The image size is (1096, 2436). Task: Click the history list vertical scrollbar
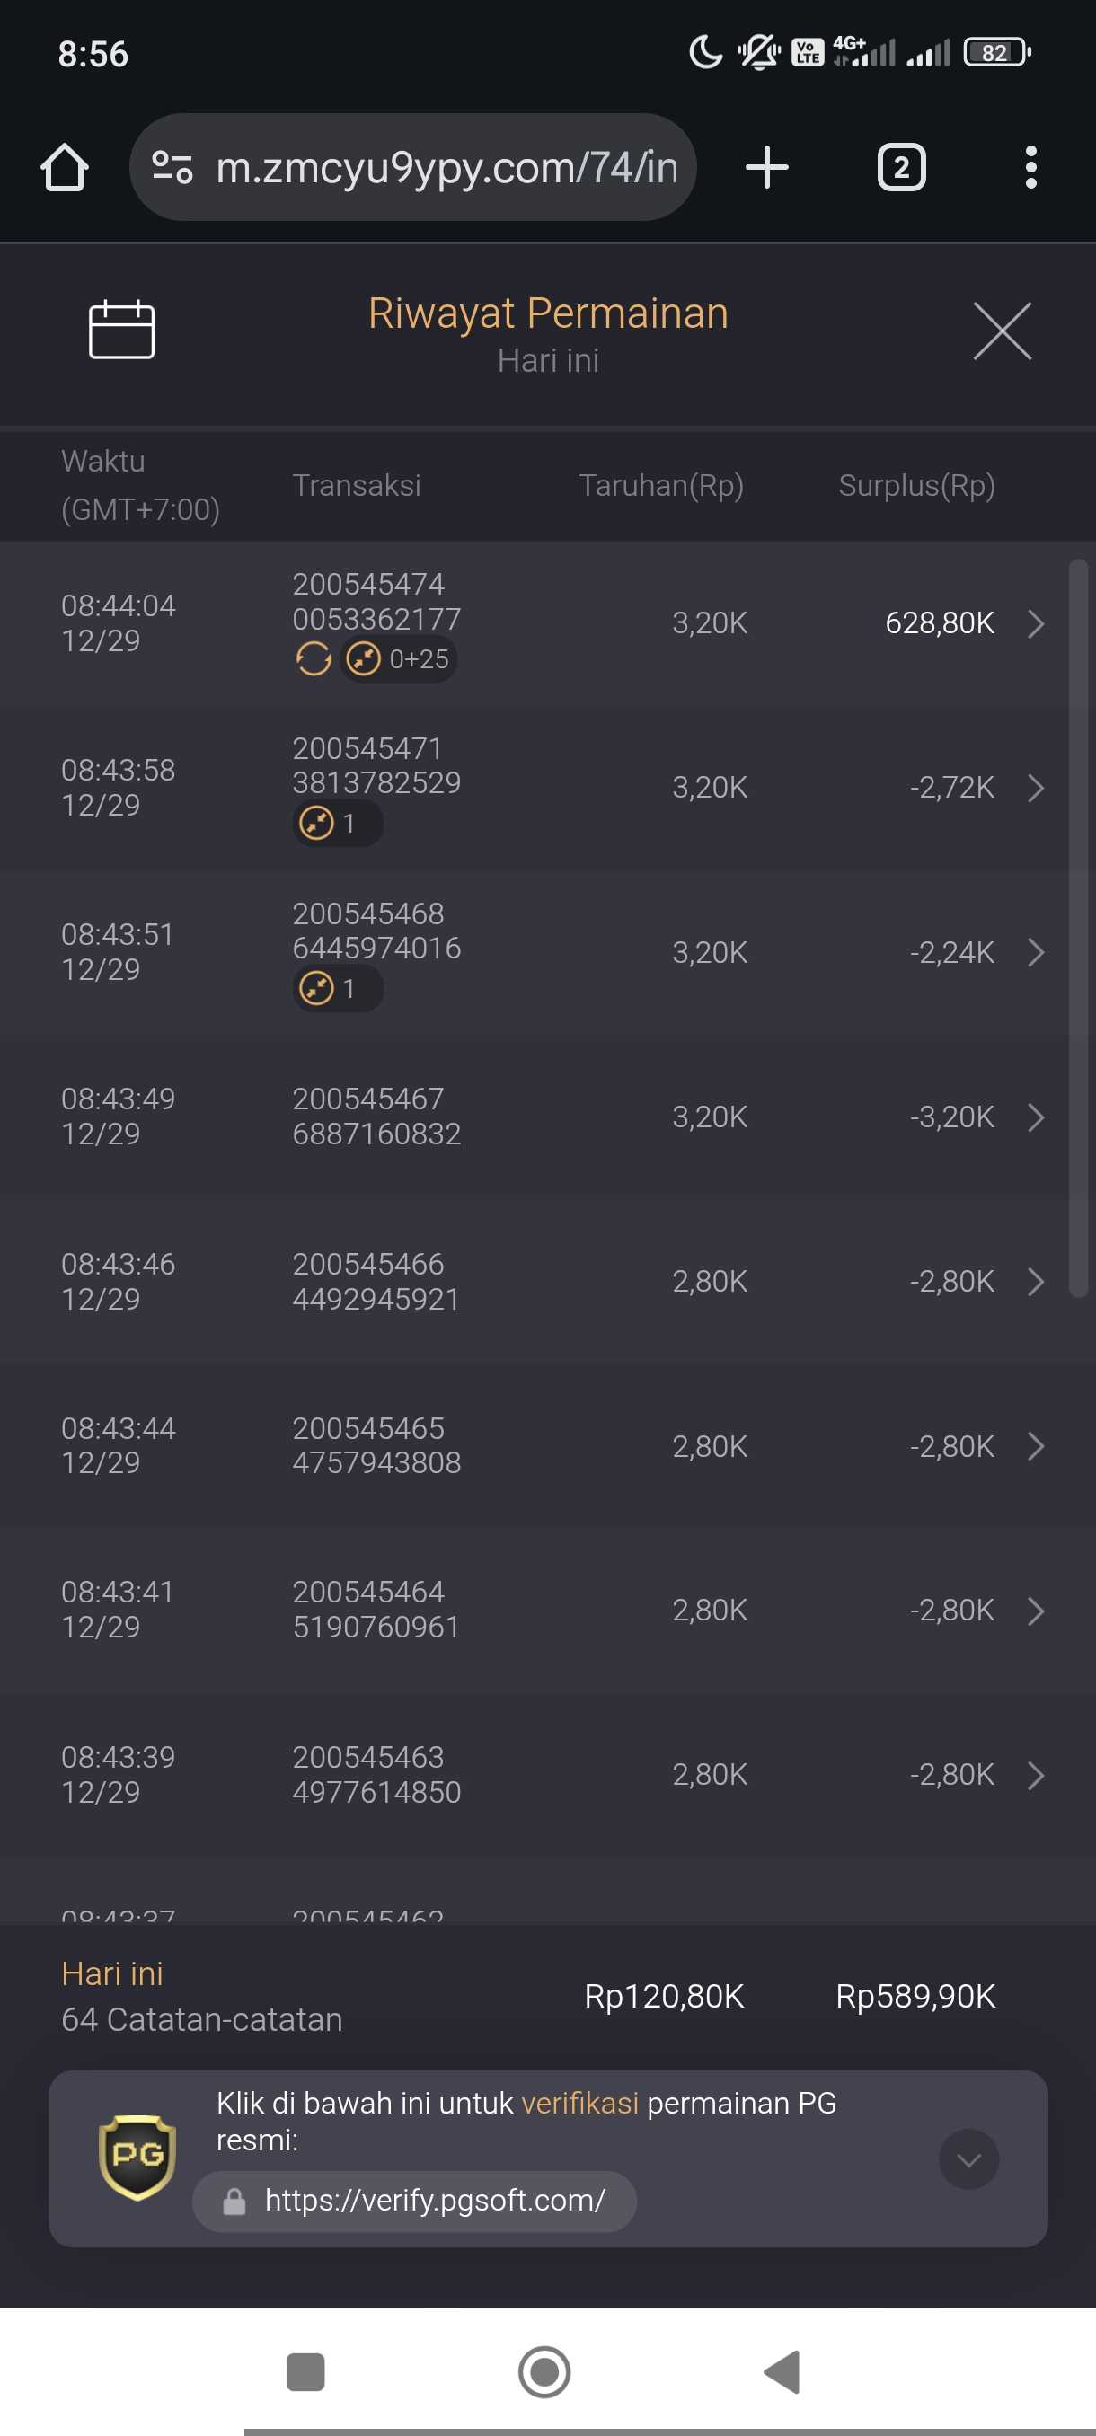click(1077, 927)
